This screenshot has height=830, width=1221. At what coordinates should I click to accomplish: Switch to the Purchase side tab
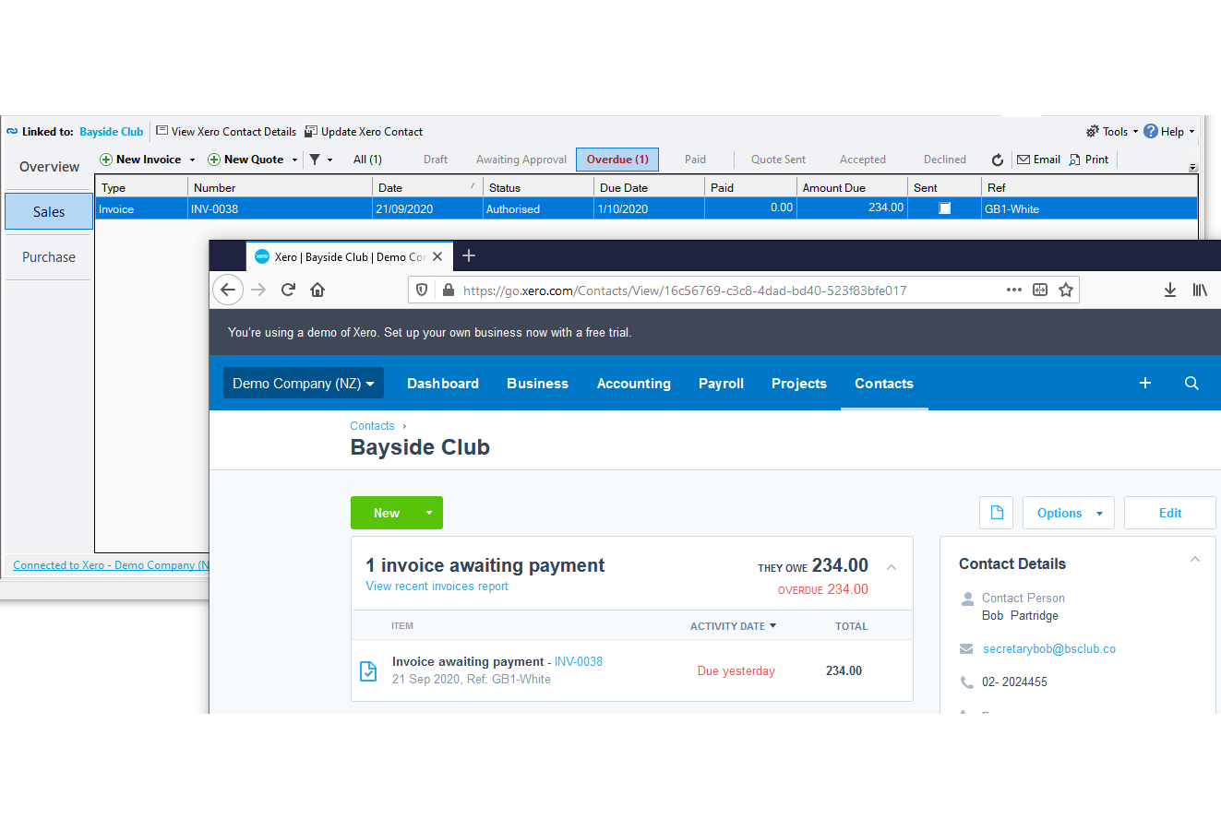pyautogui.click(x=49, y=257)
